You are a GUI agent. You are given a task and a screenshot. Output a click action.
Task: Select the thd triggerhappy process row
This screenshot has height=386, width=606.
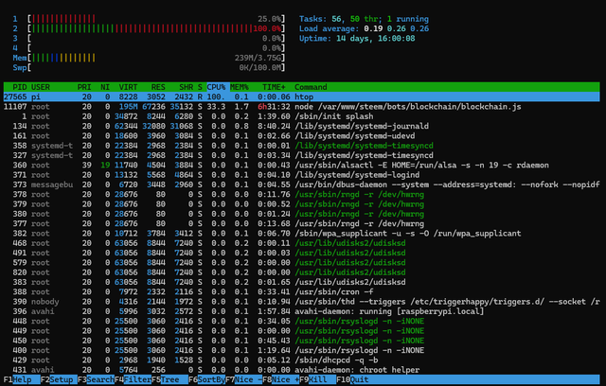(x=301, y=302)
